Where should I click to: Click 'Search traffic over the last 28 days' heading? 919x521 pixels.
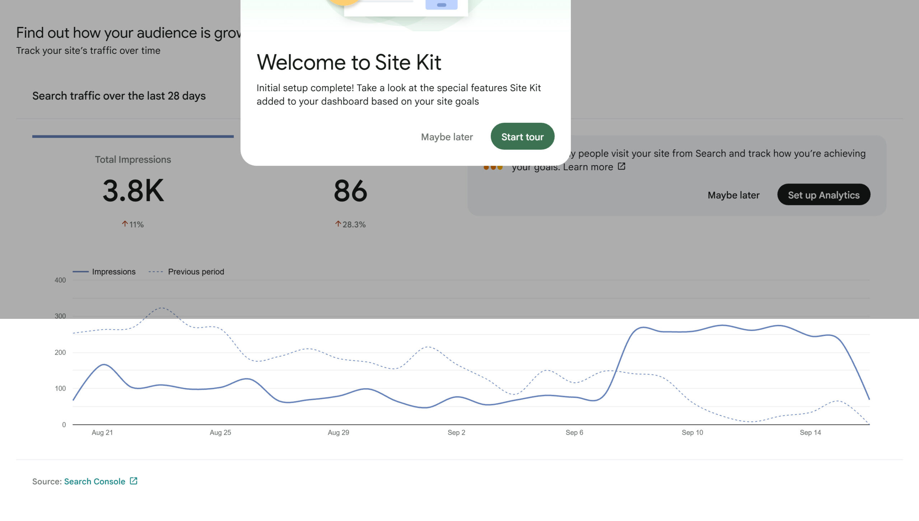(119, 96)
